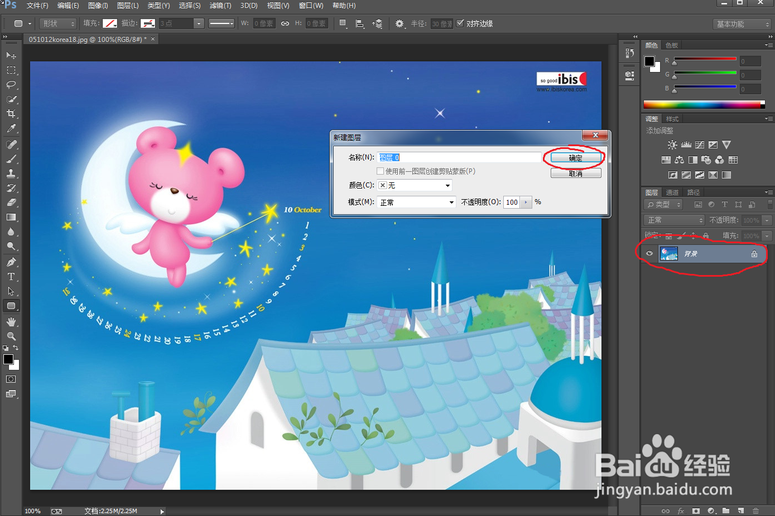The image size is (775, 516).
Task: Switch to the Channels tab
Action: pos(672,192)
